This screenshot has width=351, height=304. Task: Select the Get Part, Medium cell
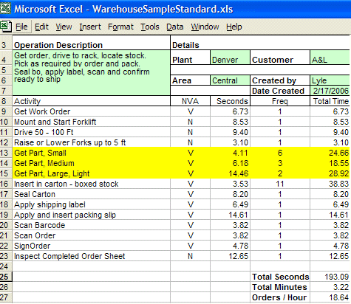[92, 163]
